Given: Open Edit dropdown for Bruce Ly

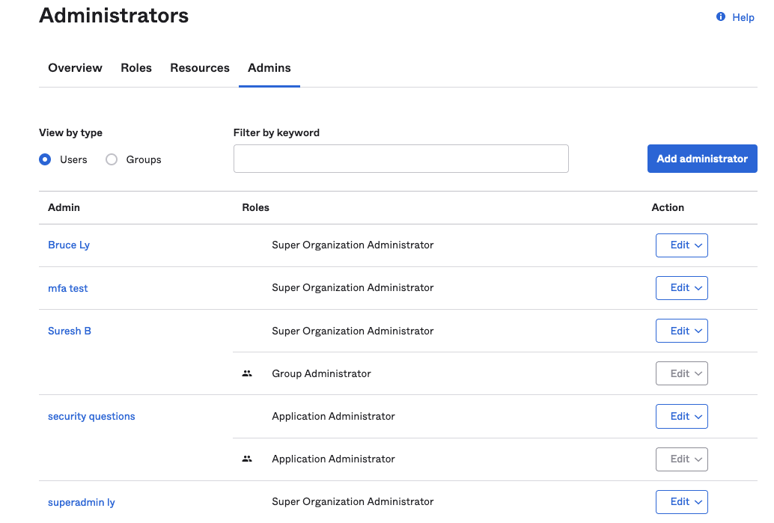Looking at the screenshot, I should [x=681, y=245].
